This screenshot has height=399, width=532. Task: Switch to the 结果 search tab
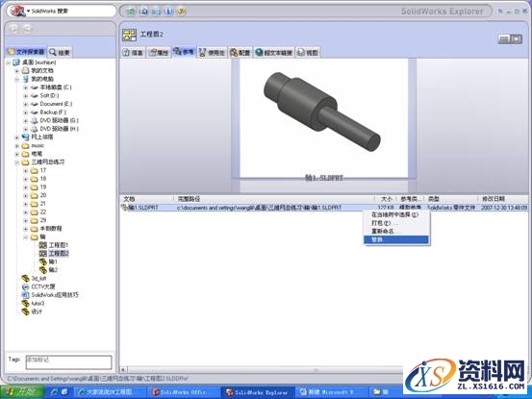tap(60, 52)
